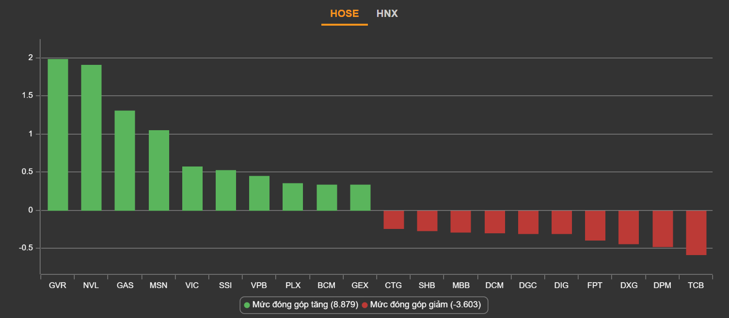This screenshot has height=318, width=729.
Task: Select the VIC bar
Action: tap(192, 188)
